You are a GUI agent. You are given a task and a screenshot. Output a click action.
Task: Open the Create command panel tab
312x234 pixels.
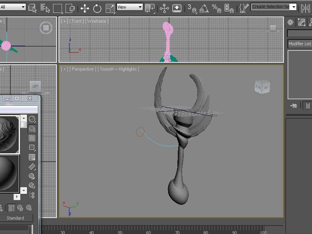pos(290,22)
